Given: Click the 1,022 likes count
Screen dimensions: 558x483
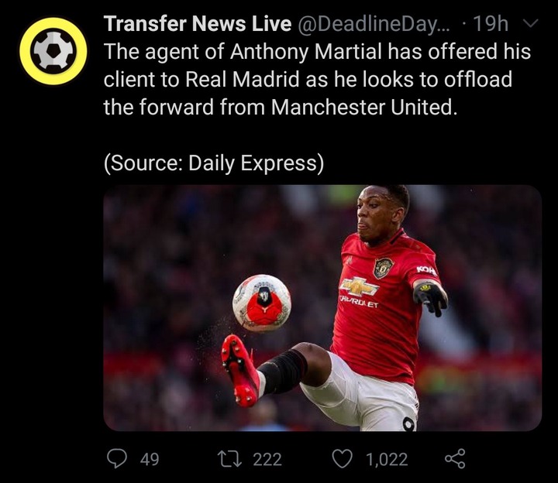Looking at the screenshot, I should (387, 459).
